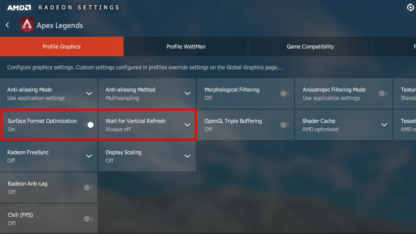Click the 'AMD optimized' value under Shader Cache
Viewport: 416px width, 234px height.
click(x=320, y=129)
